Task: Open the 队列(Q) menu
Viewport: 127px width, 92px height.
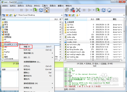Action: (x=29, y=6)
